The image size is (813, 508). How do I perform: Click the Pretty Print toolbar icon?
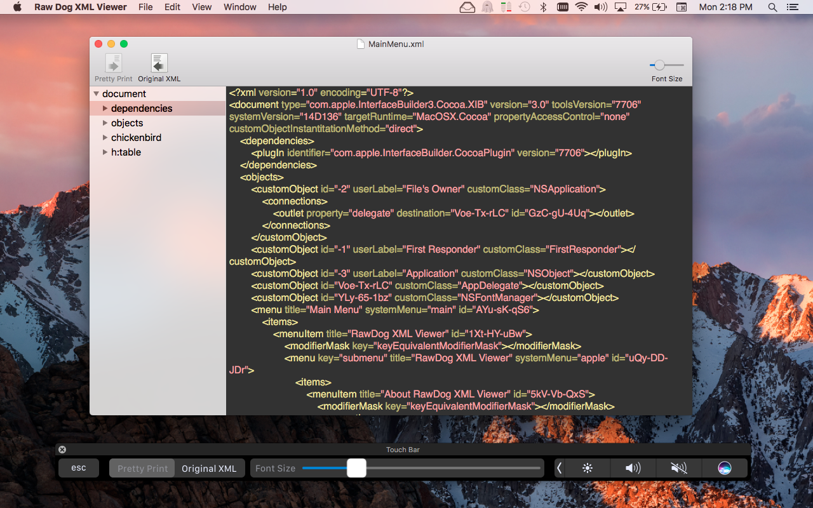pos(114,63)
